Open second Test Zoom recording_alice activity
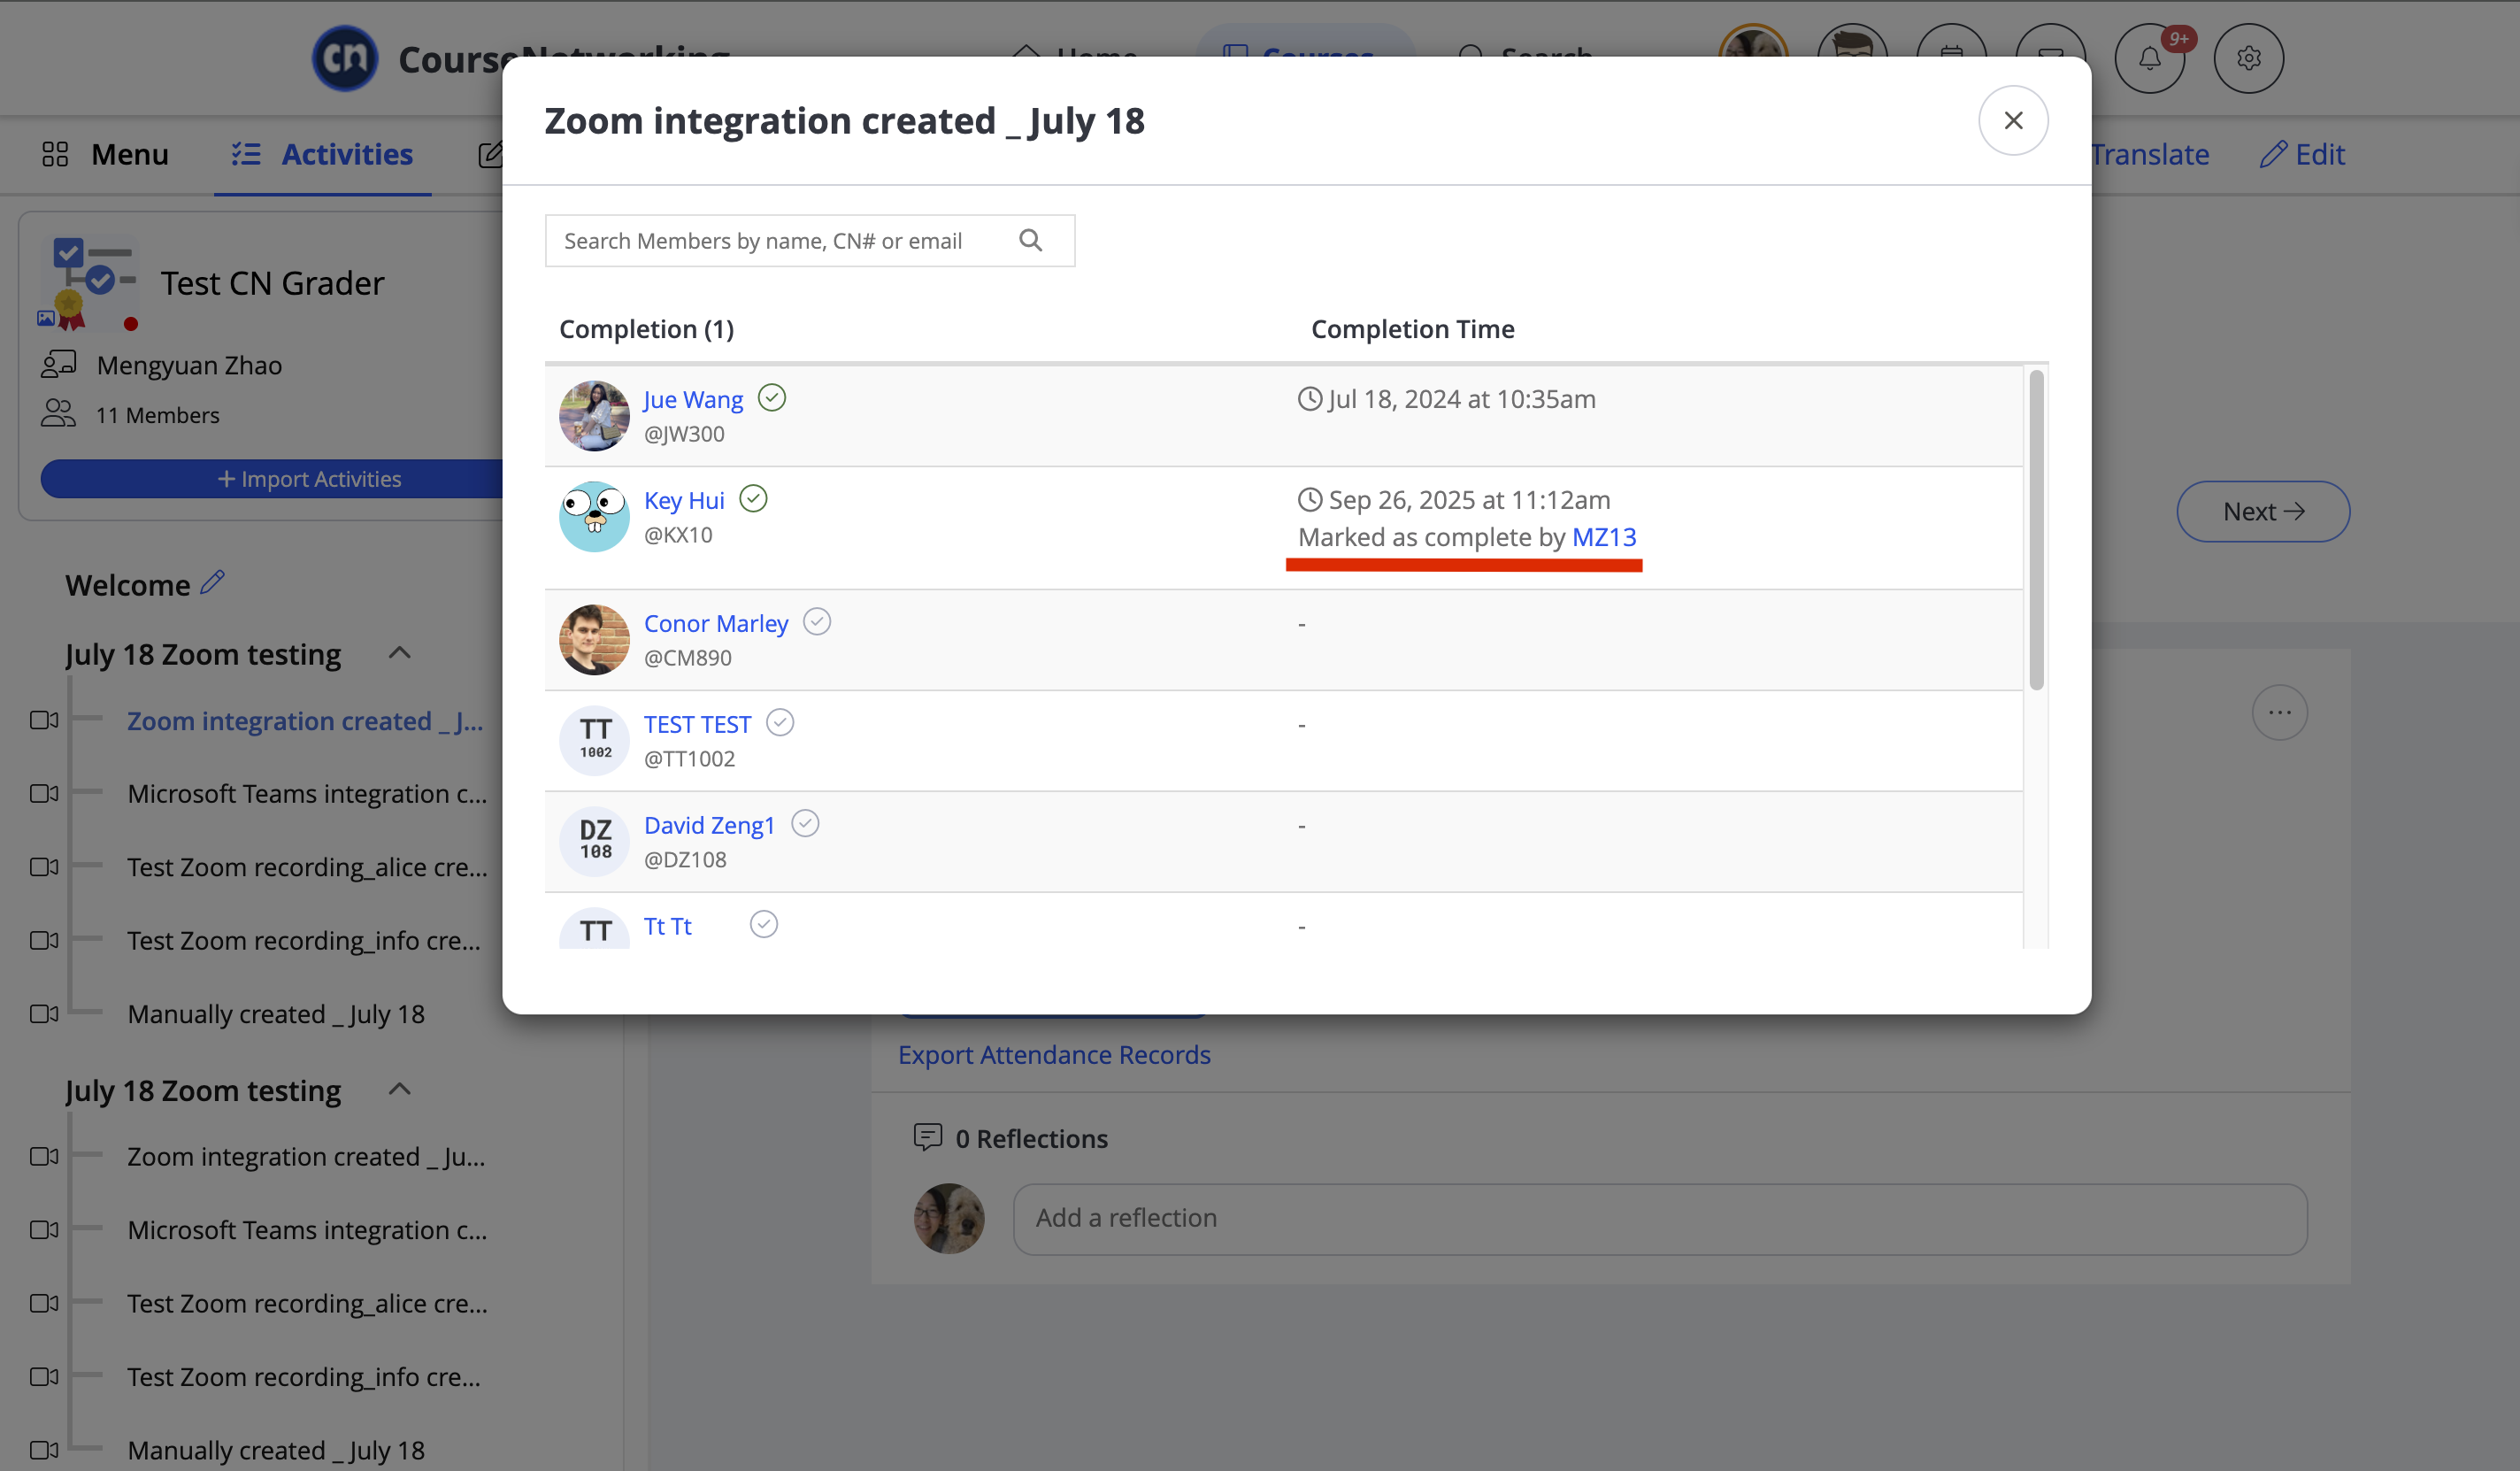Viewport: 2520px width, 1471px height. click(x=307, y=1303)
